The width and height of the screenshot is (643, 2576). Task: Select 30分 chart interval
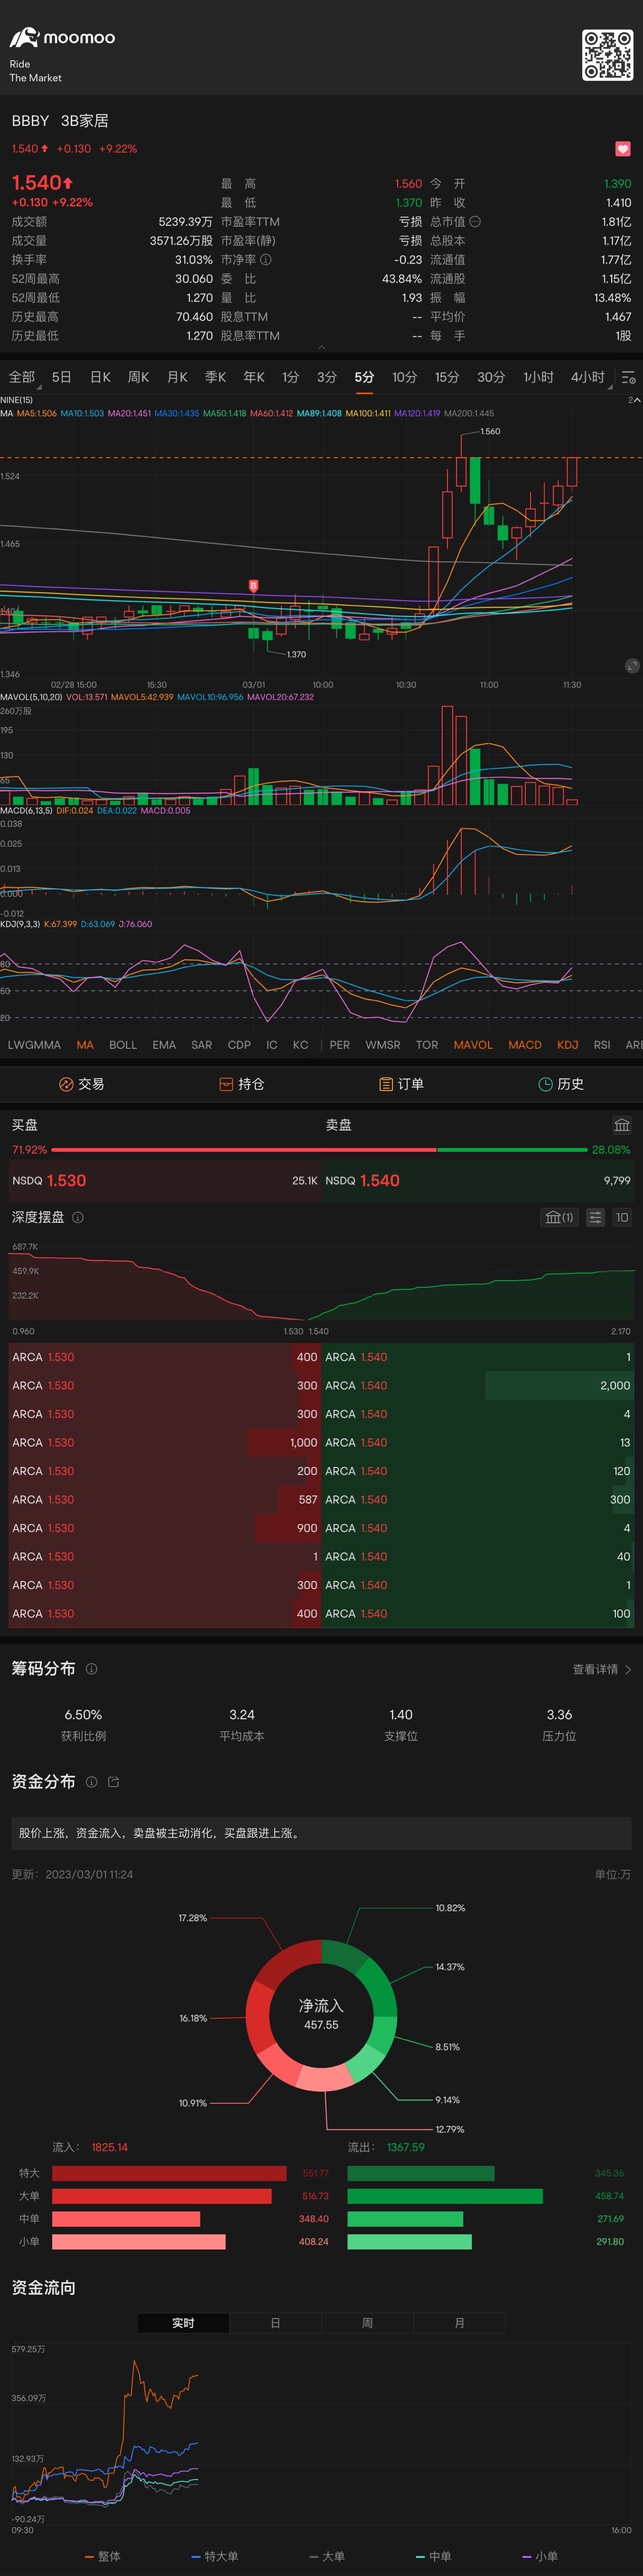[490, 377]
